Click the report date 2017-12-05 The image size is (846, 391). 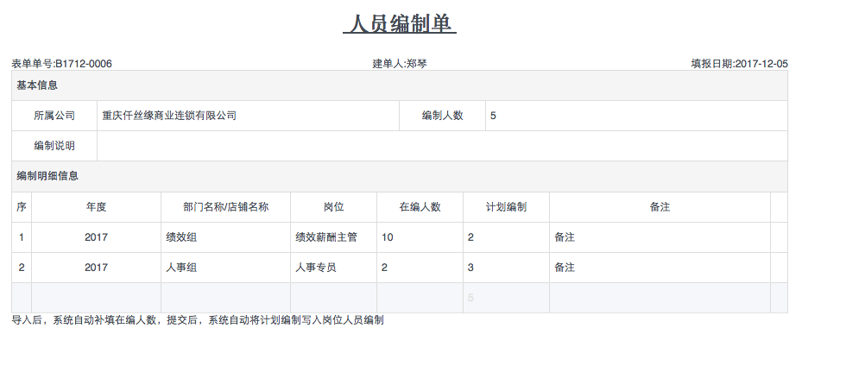pos(761,64)
